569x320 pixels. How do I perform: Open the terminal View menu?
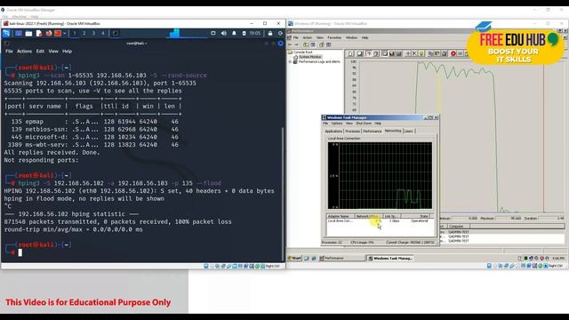[53, 52]
